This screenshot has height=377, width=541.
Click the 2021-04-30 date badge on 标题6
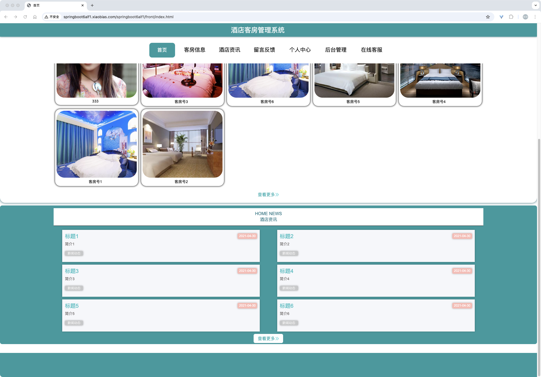point(462,306)
